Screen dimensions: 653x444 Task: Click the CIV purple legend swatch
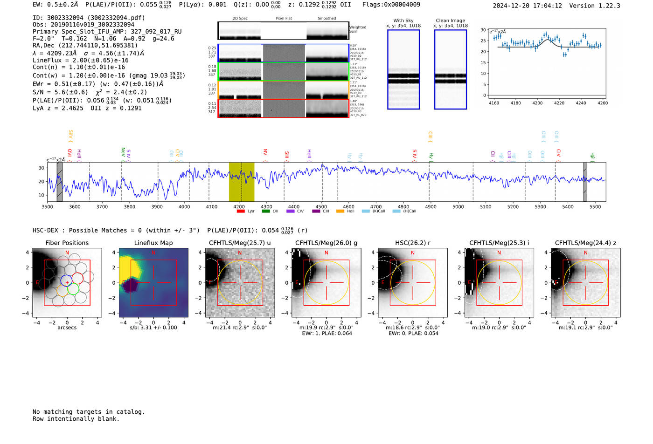(x=291, y=211)
